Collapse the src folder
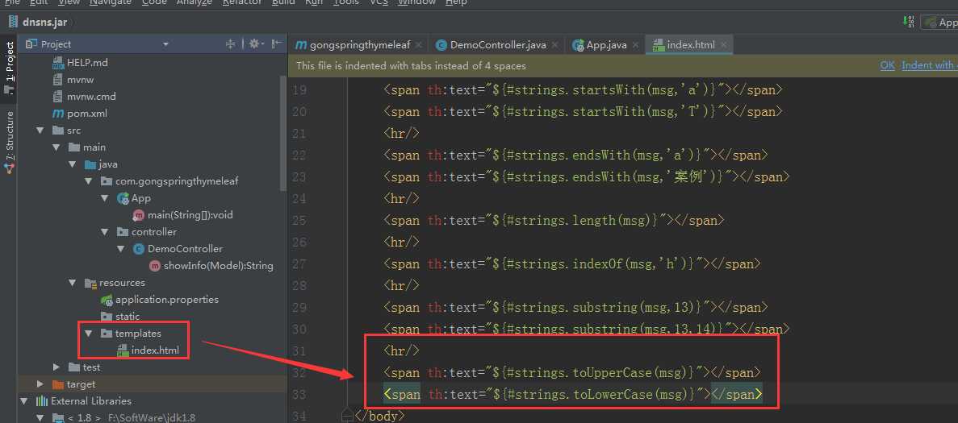The image size is (958, 423). pos(40,131)
